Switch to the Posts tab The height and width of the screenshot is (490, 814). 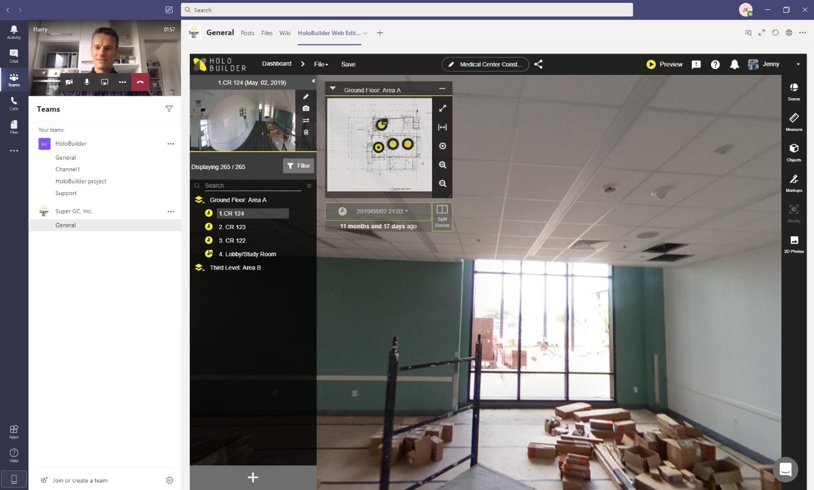point(248,33)
